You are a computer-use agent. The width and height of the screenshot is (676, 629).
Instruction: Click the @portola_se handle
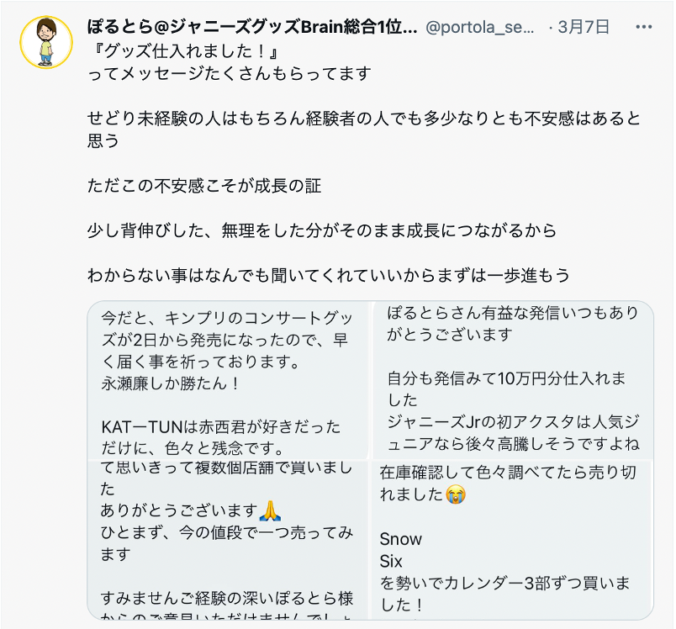(x=483, y=27)
